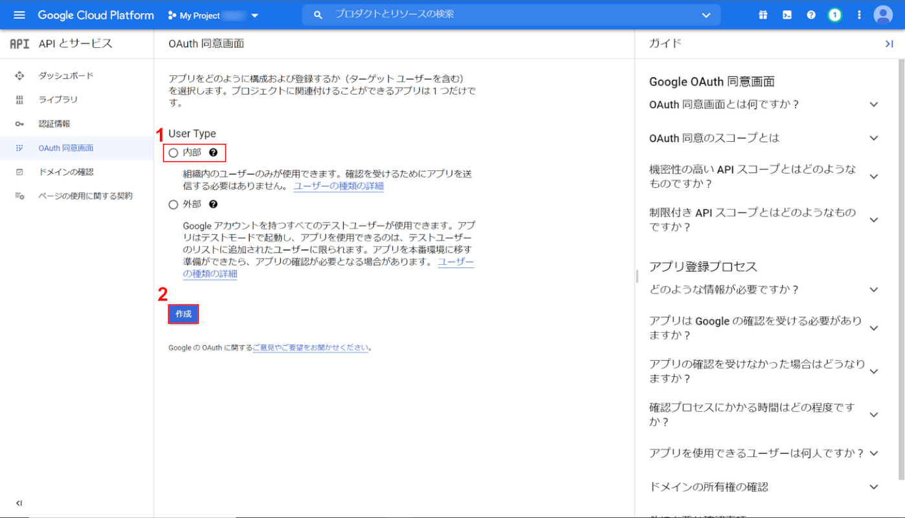Click the OAuth 同意画面 sidebar icon

pyautogui.click(x=19, y=148)
